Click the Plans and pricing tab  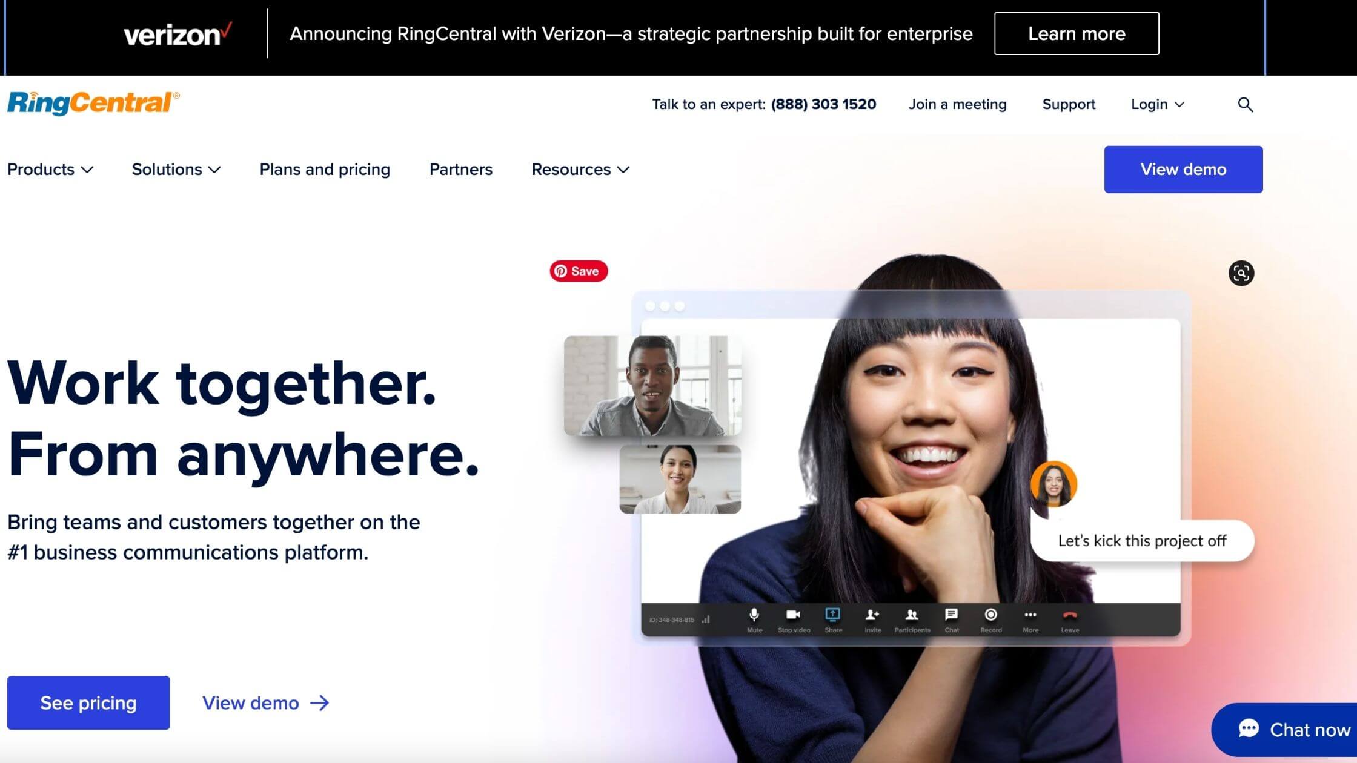tap(324, 168)
